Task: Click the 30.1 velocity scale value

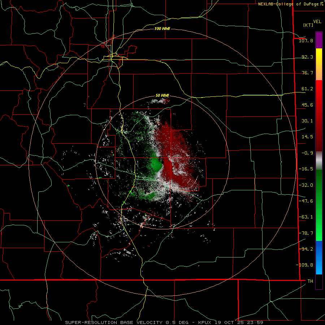Action: coord(307,121)
